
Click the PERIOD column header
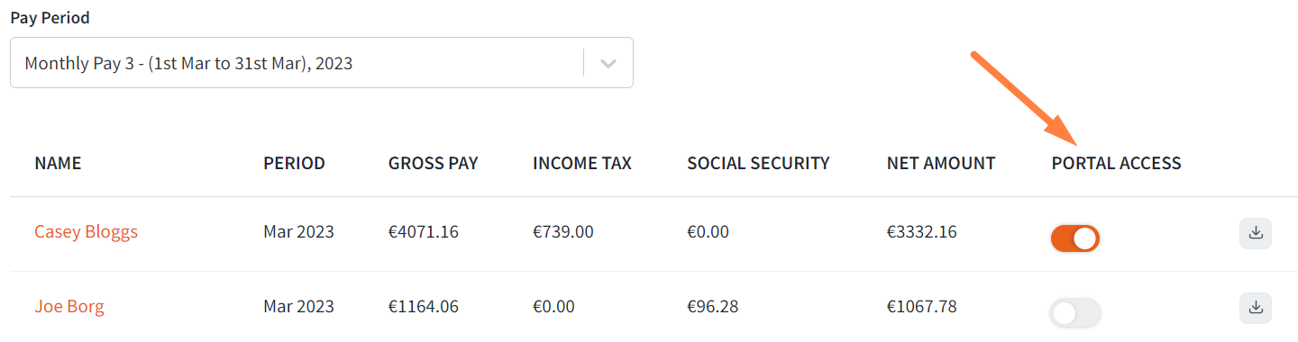[x=294, y=164]
